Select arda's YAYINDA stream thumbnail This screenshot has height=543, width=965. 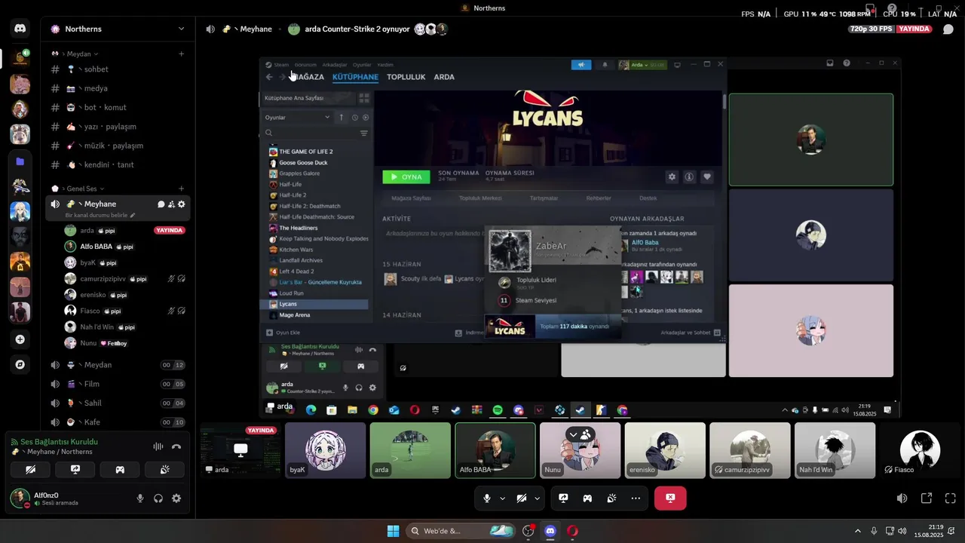(240, 450)
